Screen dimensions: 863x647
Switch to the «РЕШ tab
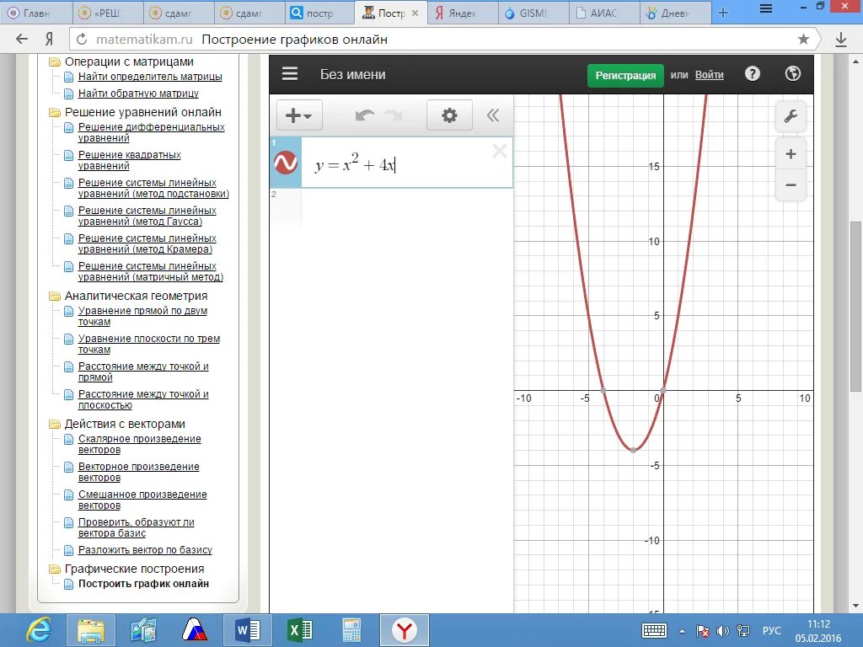107,13
